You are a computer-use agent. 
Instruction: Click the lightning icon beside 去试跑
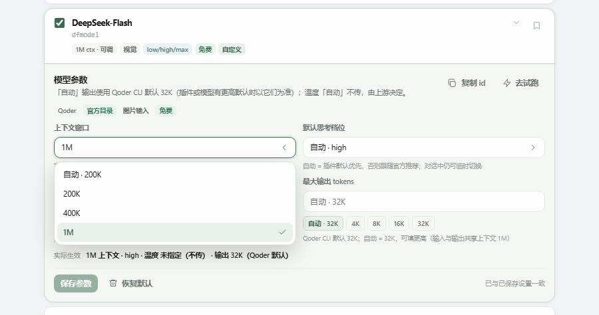point(507,83)
